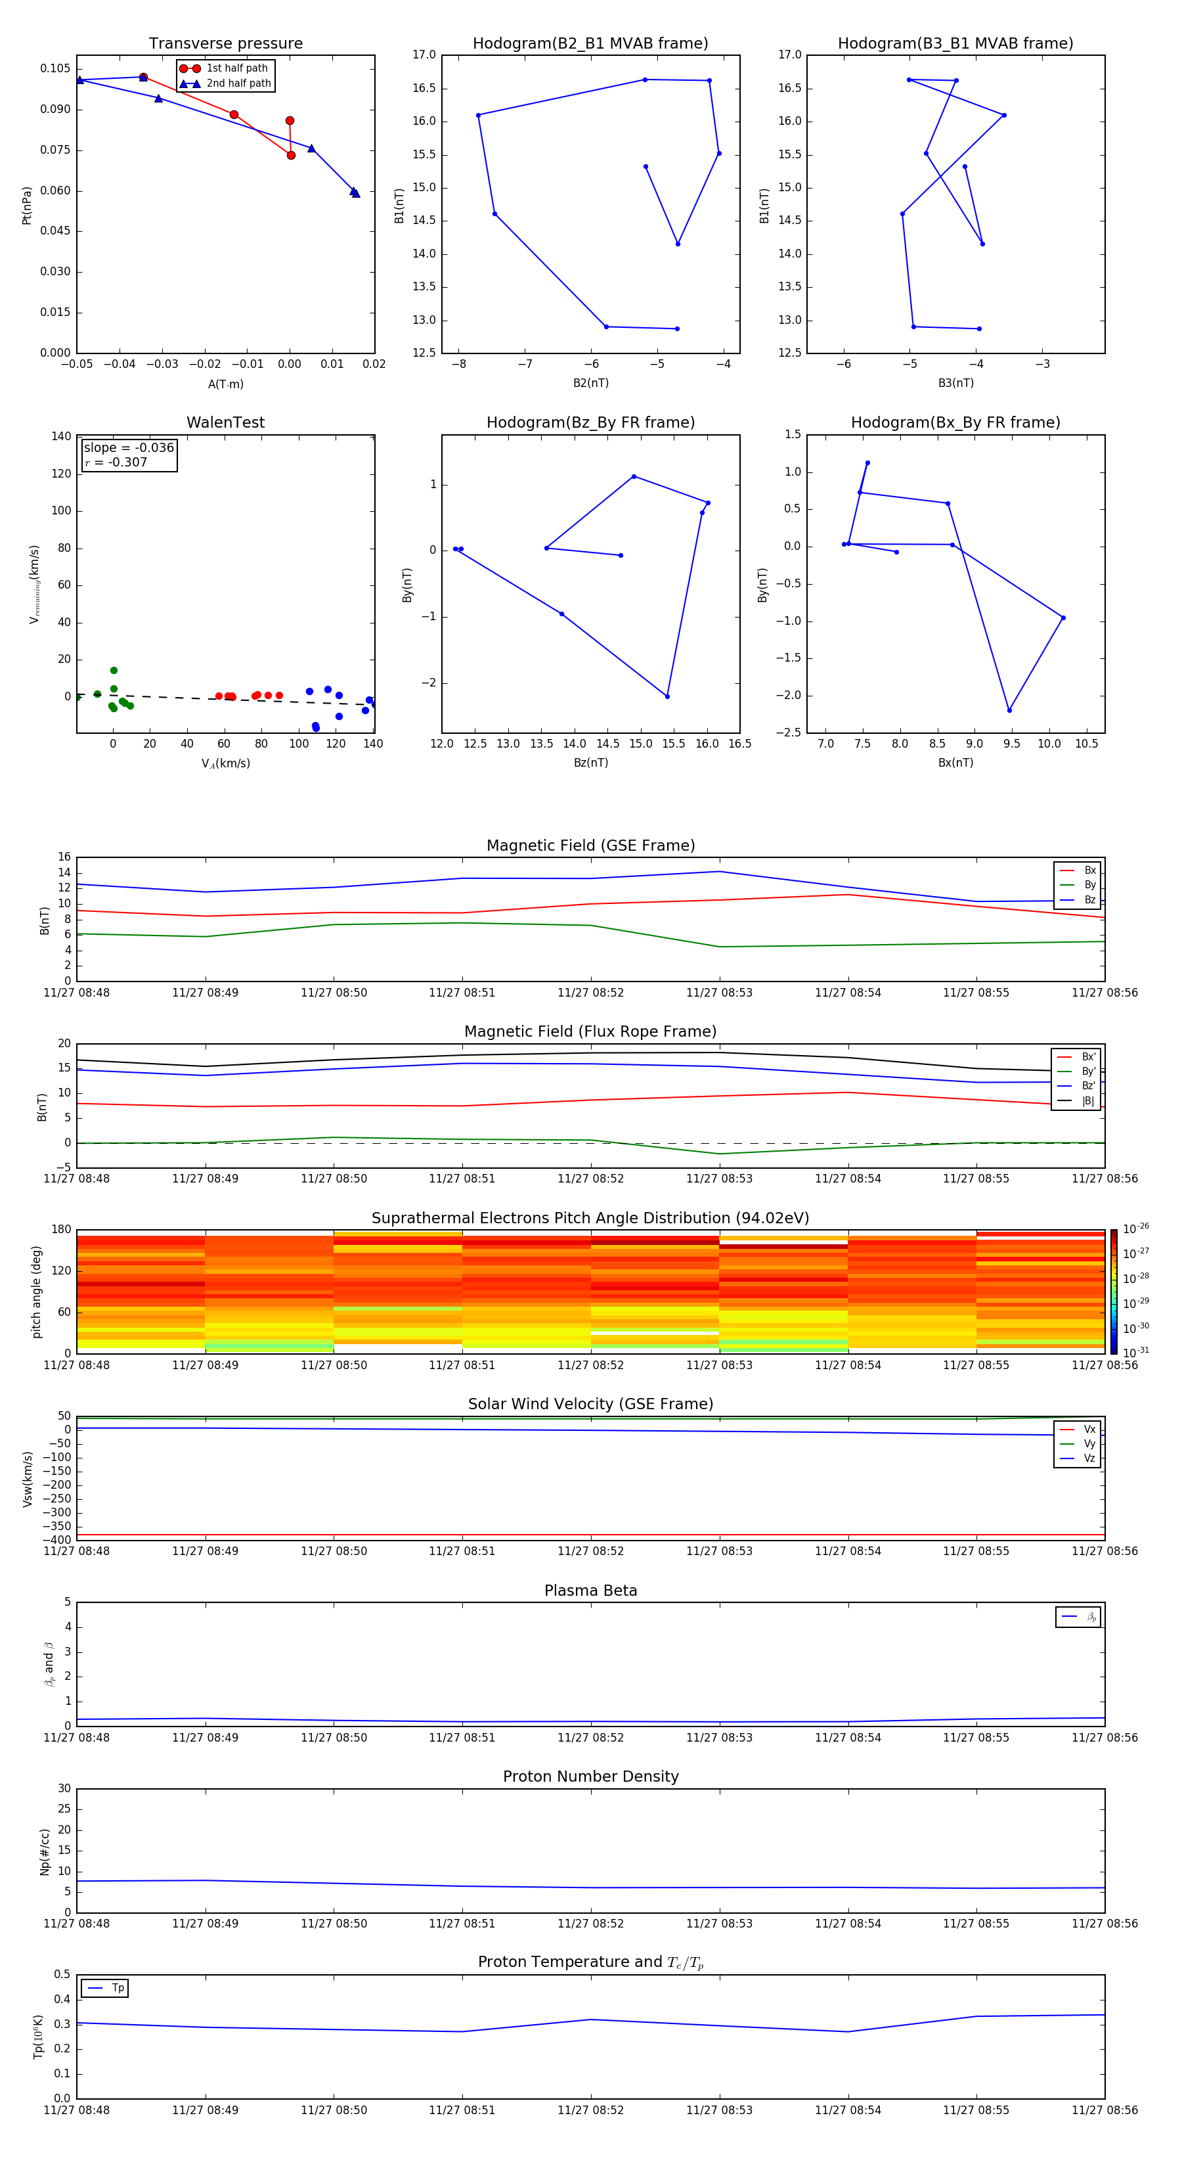
Task: Click the 'Np(#/cc)' axis label
Action: coord(45,1851)
